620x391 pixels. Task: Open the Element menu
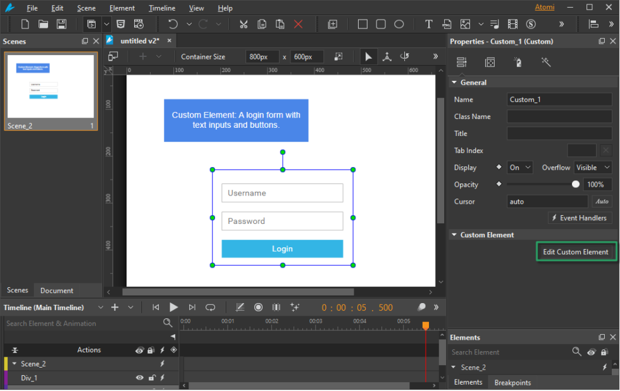121,8
